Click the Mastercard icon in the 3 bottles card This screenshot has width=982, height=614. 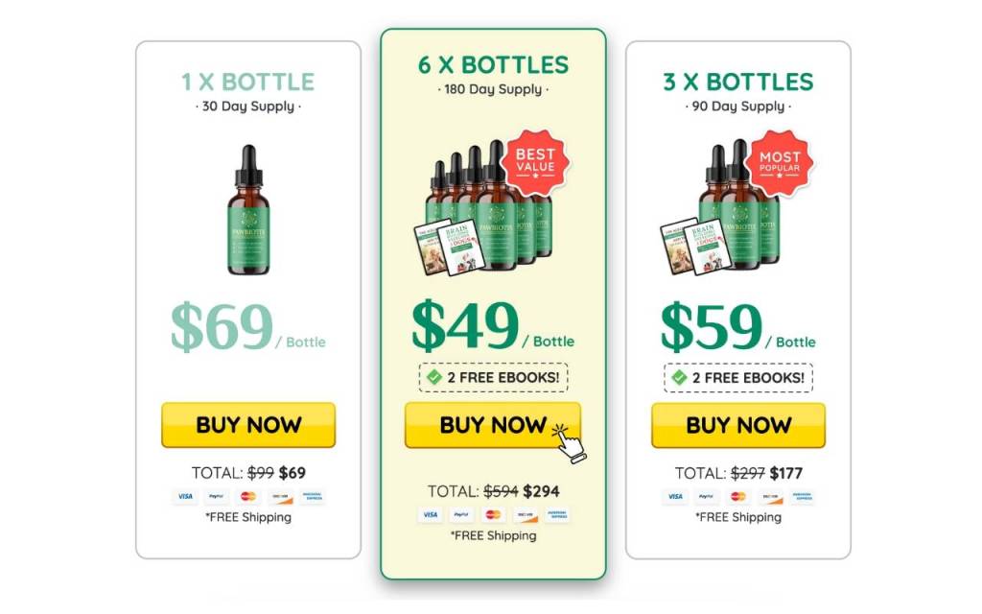[738, 496]
